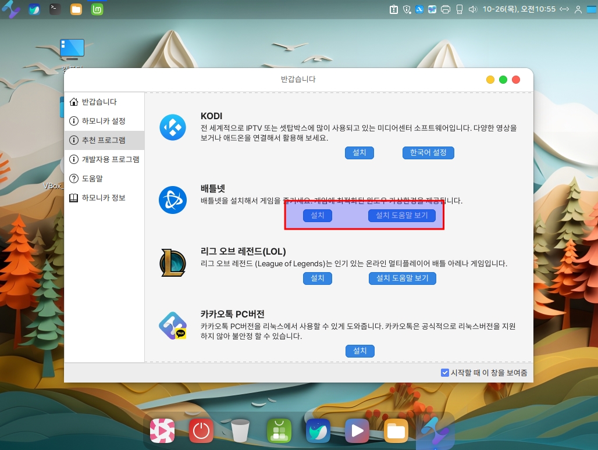Install 카카오톡 PC버전 with its 설치 button
The image size is (598, 450).
(x=359, y=351)
